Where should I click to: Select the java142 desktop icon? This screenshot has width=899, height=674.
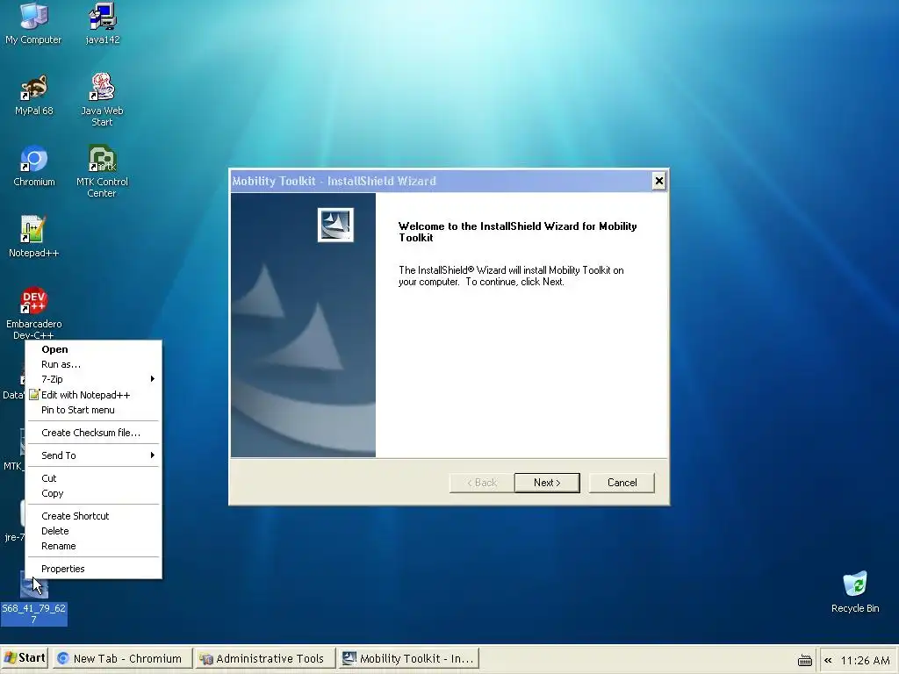click(103, 23)
